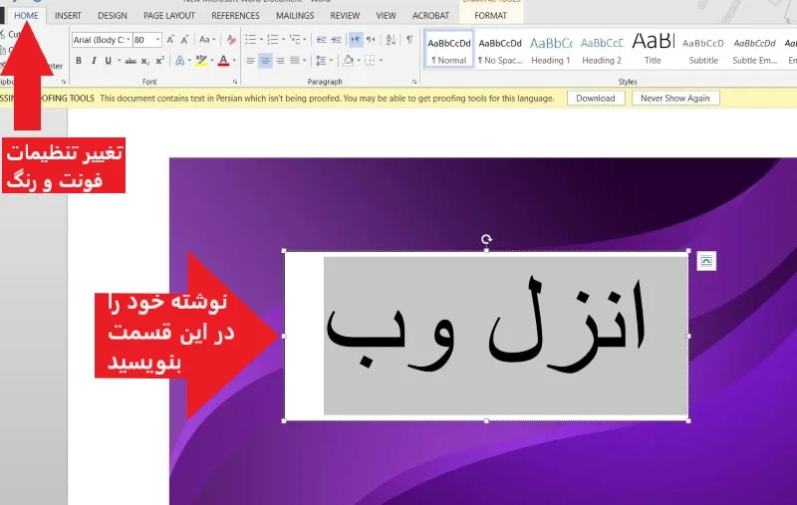This screenshot has height=505, width=797.
Task: Click Shading paint bucket icon
Action: point(348,61)
